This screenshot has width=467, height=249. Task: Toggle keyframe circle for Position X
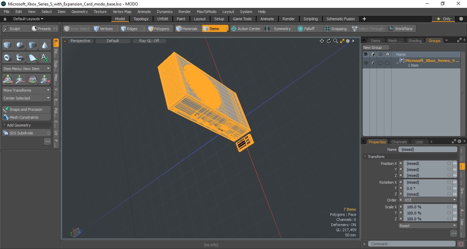pos(401,163)
